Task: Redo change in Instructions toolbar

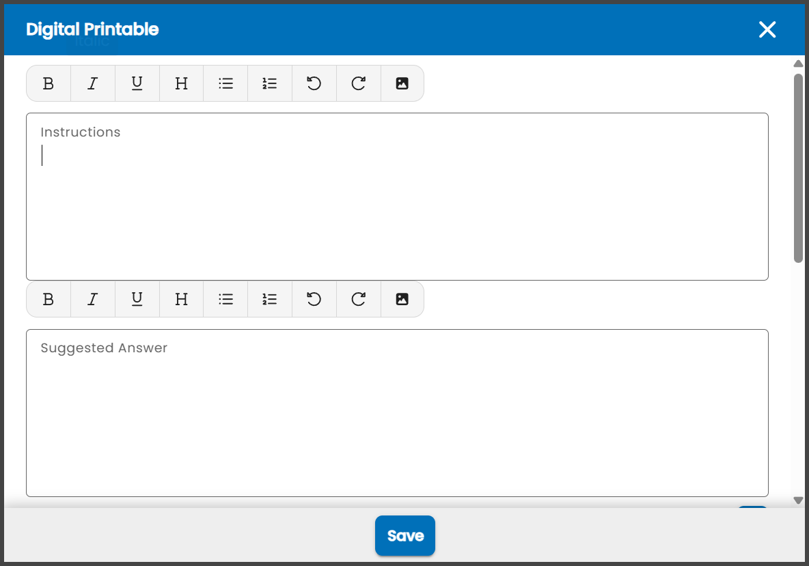Action: 359,83
